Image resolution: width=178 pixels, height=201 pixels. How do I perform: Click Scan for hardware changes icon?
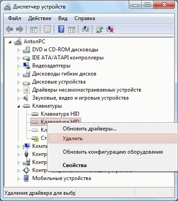tap(86, 29)
